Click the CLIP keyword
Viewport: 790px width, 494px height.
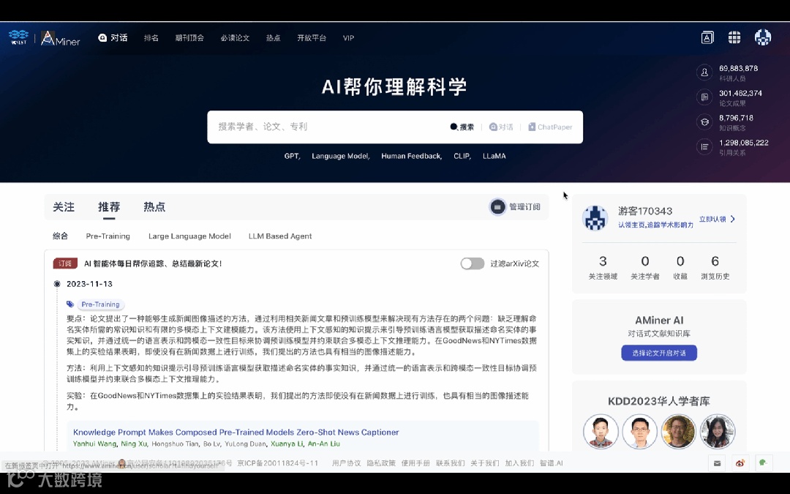tap(462, 157)
